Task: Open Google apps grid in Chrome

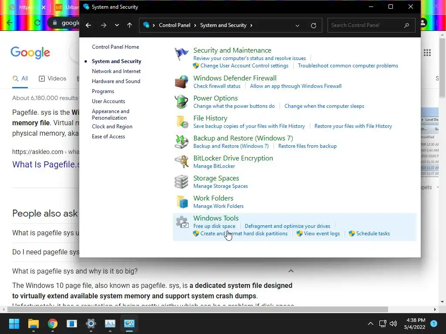Action: (427, 53)
